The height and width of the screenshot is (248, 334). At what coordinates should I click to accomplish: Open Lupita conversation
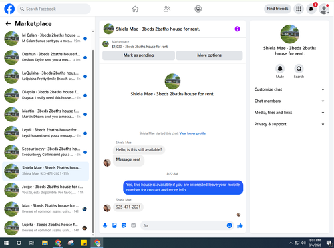45,228
